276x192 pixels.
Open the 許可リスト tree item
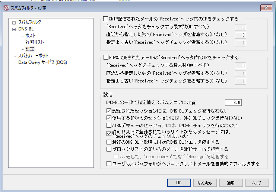[35, 42]
